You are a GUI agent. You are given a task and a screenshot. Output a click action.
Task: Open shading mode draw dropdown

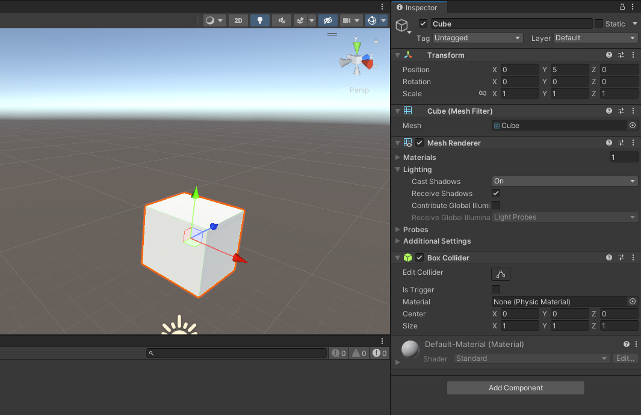pyautogui.click(x=215, y=20)
